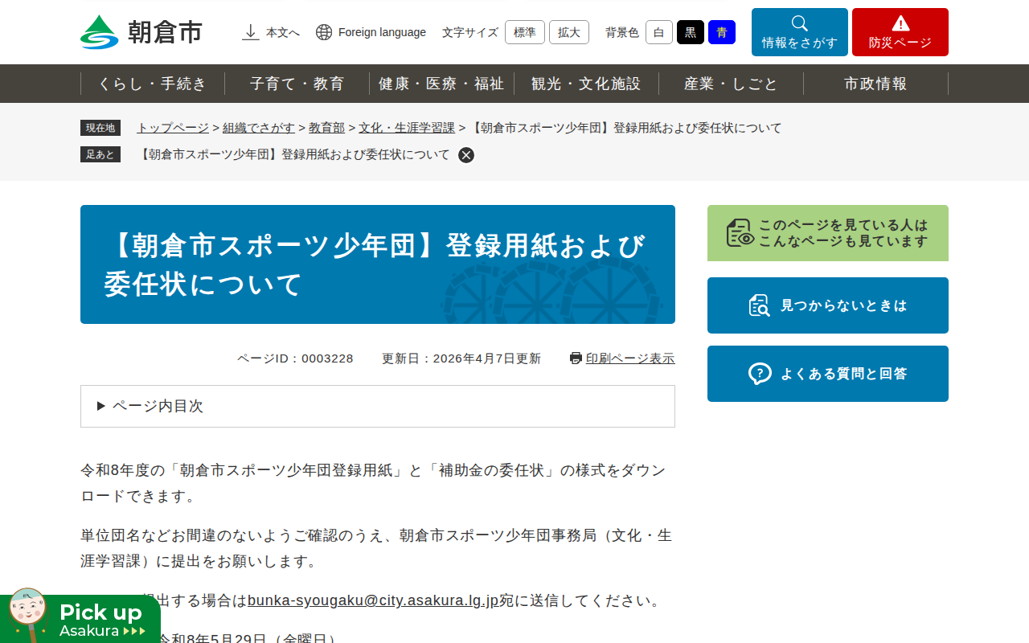The width and height of the screenshot is (1029, 643).
Task: Open the Foreign language globe menu
Action: click(x=323, y=32)
